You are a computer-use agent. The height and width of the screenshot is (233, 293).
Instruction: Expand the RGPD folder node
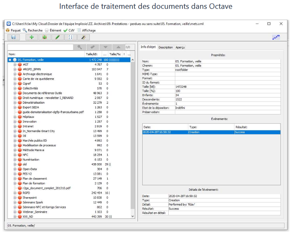pos(15,193)
